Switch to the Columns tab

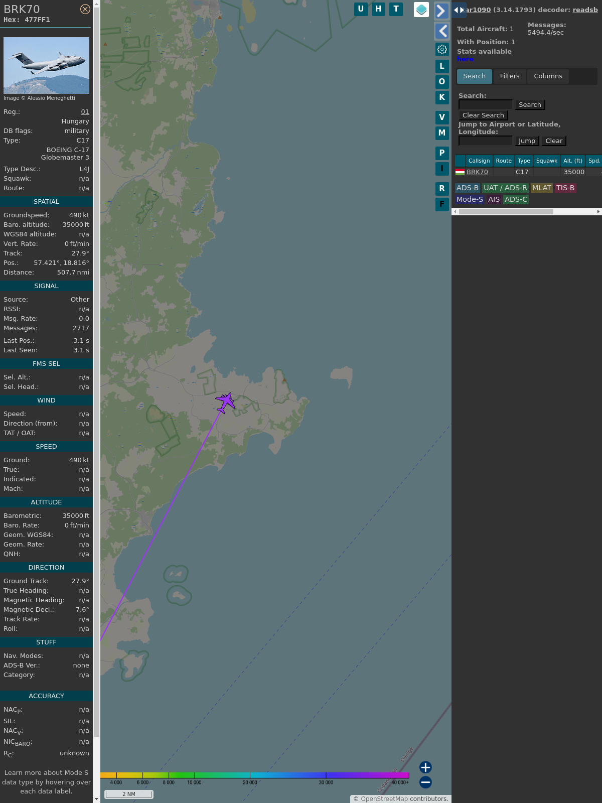pyautogui.click(x=548, y=76)
